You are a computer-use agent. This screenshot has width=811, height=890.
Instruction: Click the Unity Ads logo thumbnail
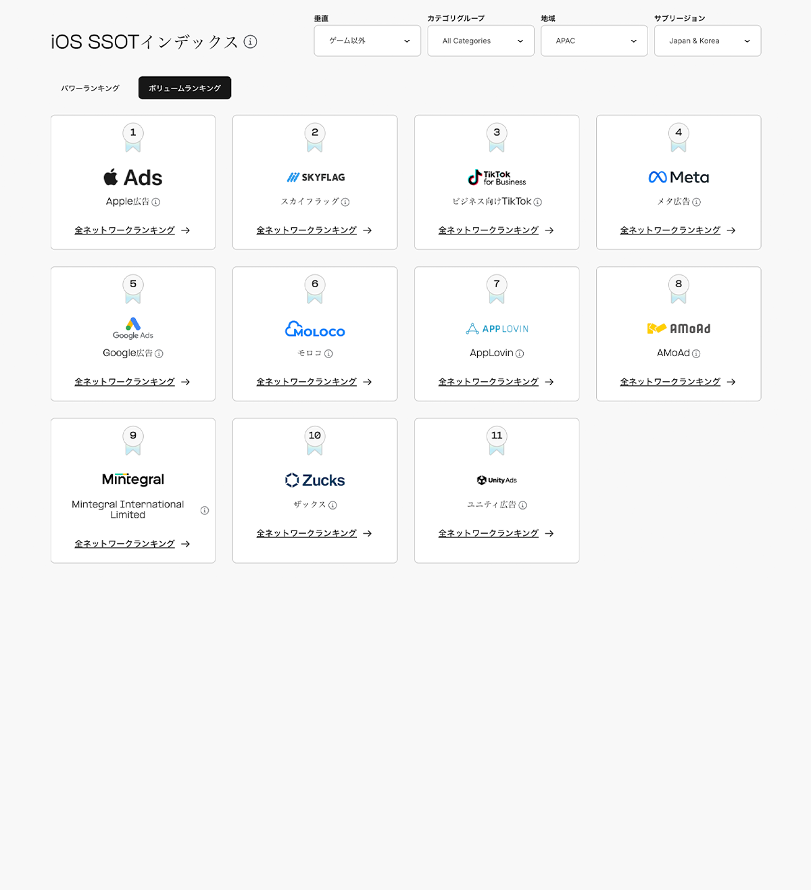(x=497, y=480)
